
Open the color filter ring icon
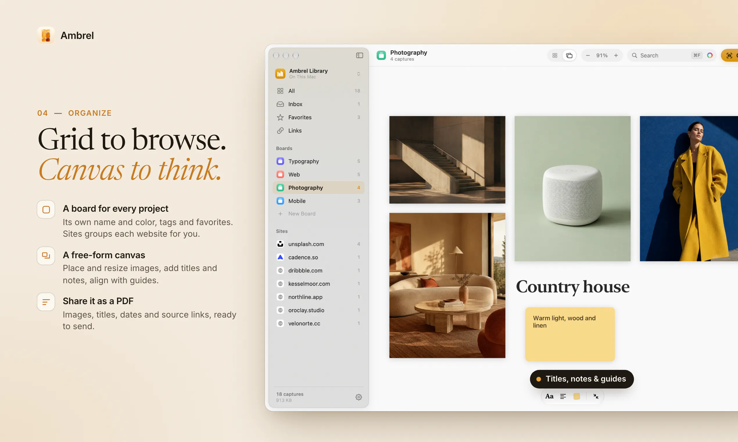[x=710, y=56]
